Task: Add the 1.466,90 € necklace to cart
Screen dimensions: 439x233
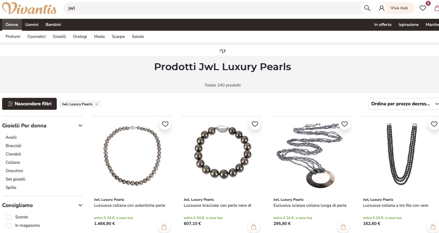Action: click(164, 227)
